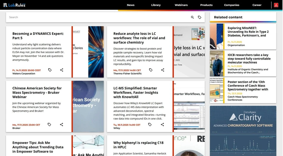View tags for LC-MS Simplified webinar
This screenshot has width=283, height=156.
[x=150, y=125]
